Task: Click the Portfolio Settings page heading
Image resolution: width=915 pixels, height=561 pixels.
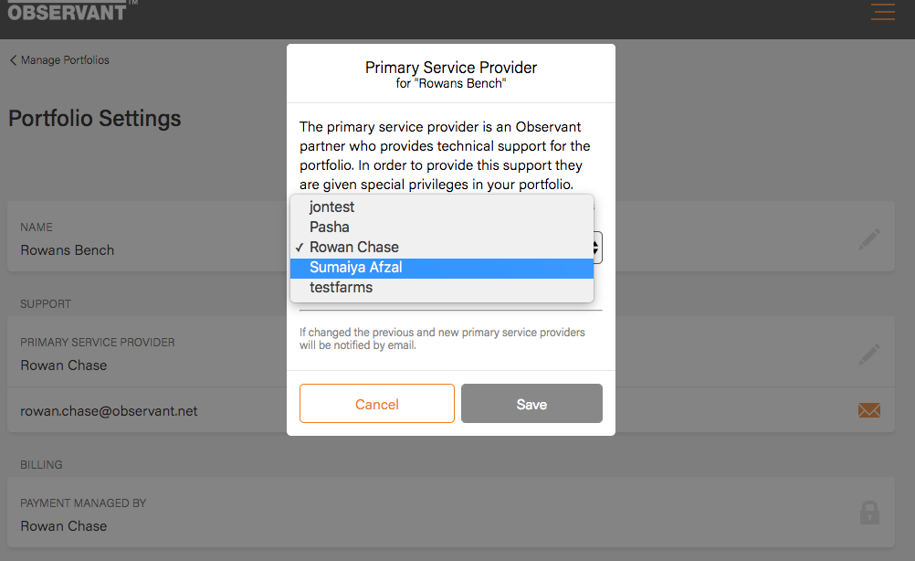Action: point(95,119)
